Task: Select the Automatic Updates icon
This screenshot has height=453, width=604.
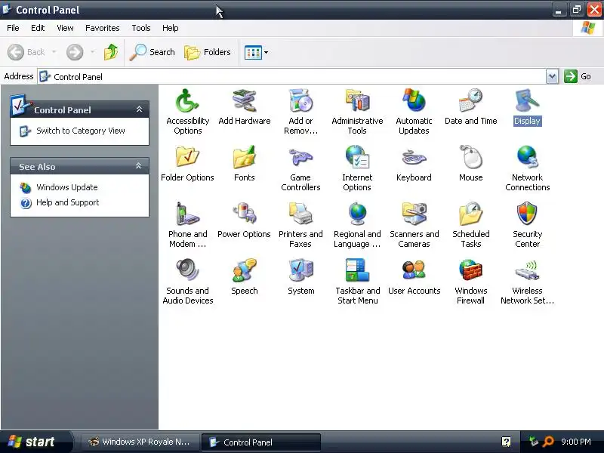Action: [x=414, y=100]
